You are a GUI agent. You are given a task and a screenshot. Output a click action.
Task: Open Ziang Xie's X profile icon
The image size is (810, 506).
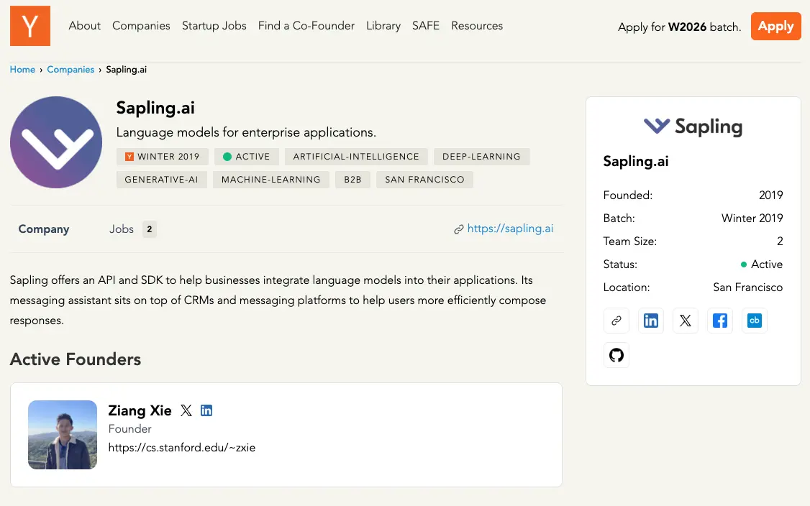pos(186,410)
